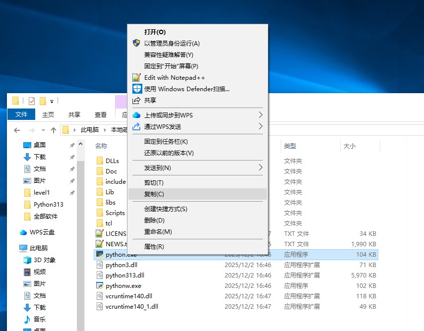Open Python313 in quick access sidebar
The width and height of the screenshot is (424, 331).
49,205
